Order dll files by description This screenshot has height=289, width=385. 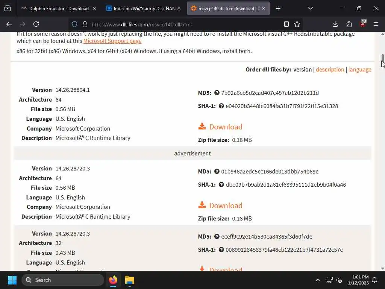click(x=330, y=70)
